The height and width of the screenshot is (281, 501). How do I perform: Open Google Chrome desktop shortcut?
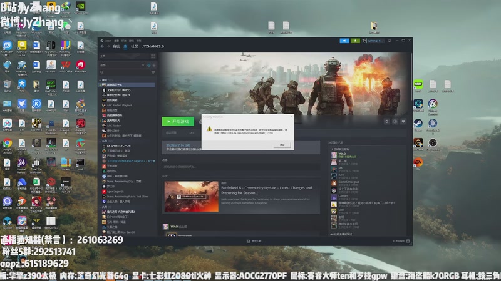7,145
